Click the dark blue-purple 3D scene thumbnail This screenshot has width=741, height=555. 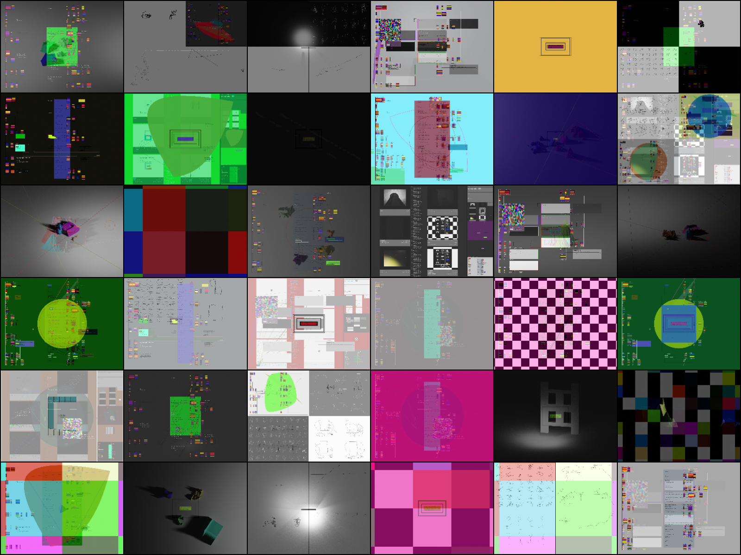(555, 139)
